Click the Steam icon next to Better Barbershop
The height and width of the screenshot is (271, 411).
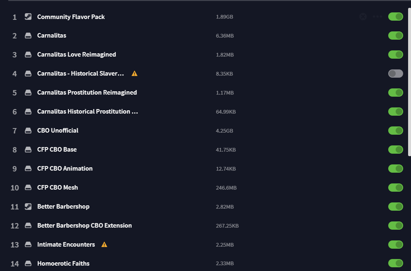pyautogui.click(x=28, y=207)
